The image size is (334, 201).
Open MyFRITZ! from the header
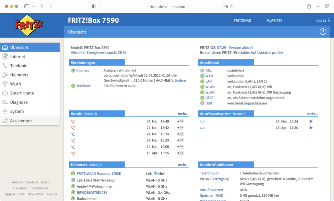tap(274, 21)
